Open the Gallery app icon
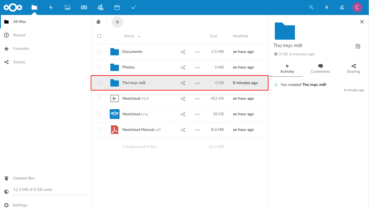 67,7
